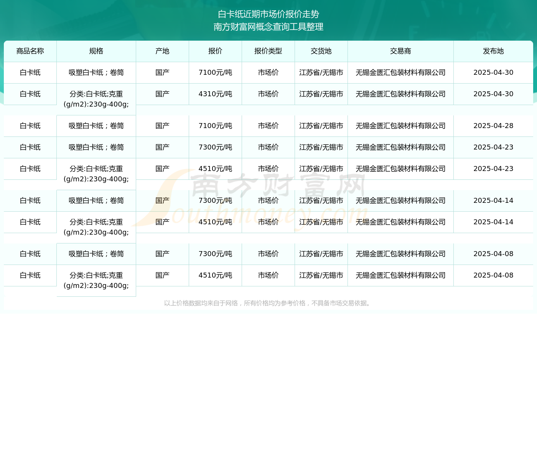Click the subtitle 南方财富网概念查询工具整理
537x462 pixels.
coord(268,27)
